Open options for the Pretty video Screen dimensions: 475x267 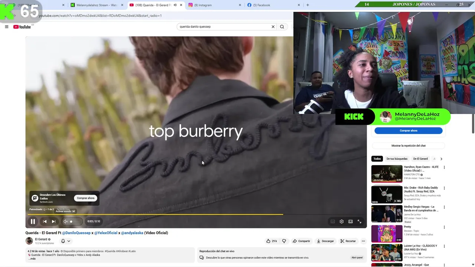444,227
